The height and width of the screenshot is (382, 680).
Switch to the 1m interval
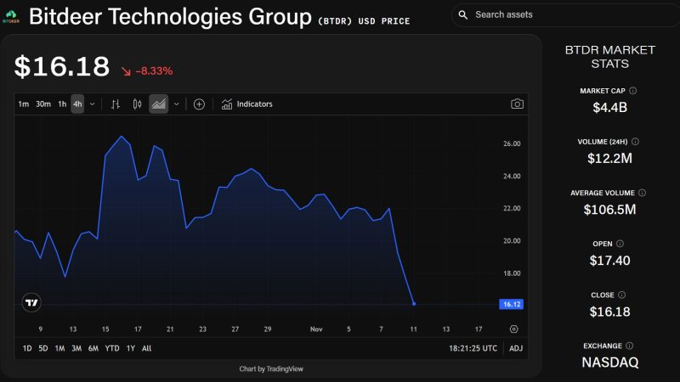[x=23, y=104]
